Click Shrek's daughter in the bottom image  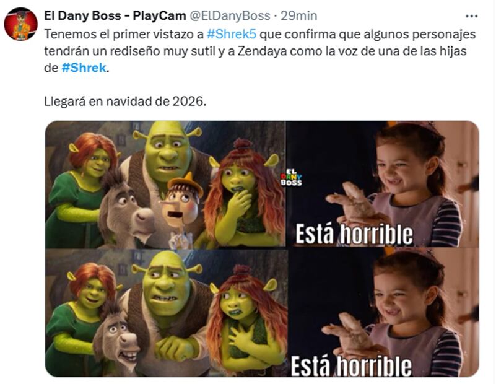coord(246,320)
